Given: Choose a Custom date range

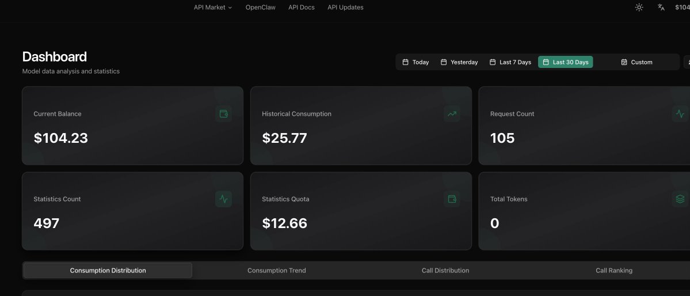Looking at the screenshot, I should [636, 62].
